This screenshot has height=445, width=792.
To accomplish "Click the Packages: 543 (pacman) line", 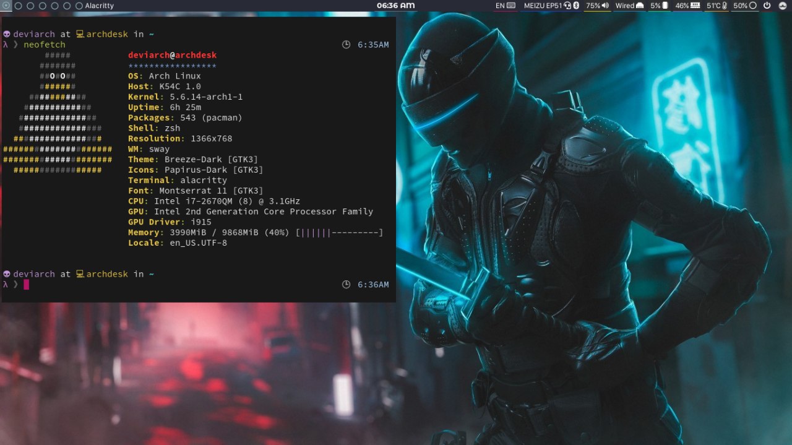I will [x=186, y=118].
